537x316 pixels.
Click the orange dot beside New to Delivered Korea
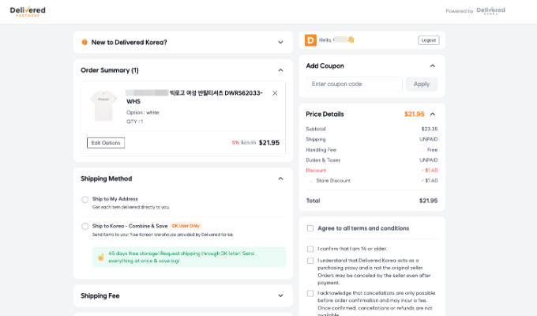click(x=84, y=42)
